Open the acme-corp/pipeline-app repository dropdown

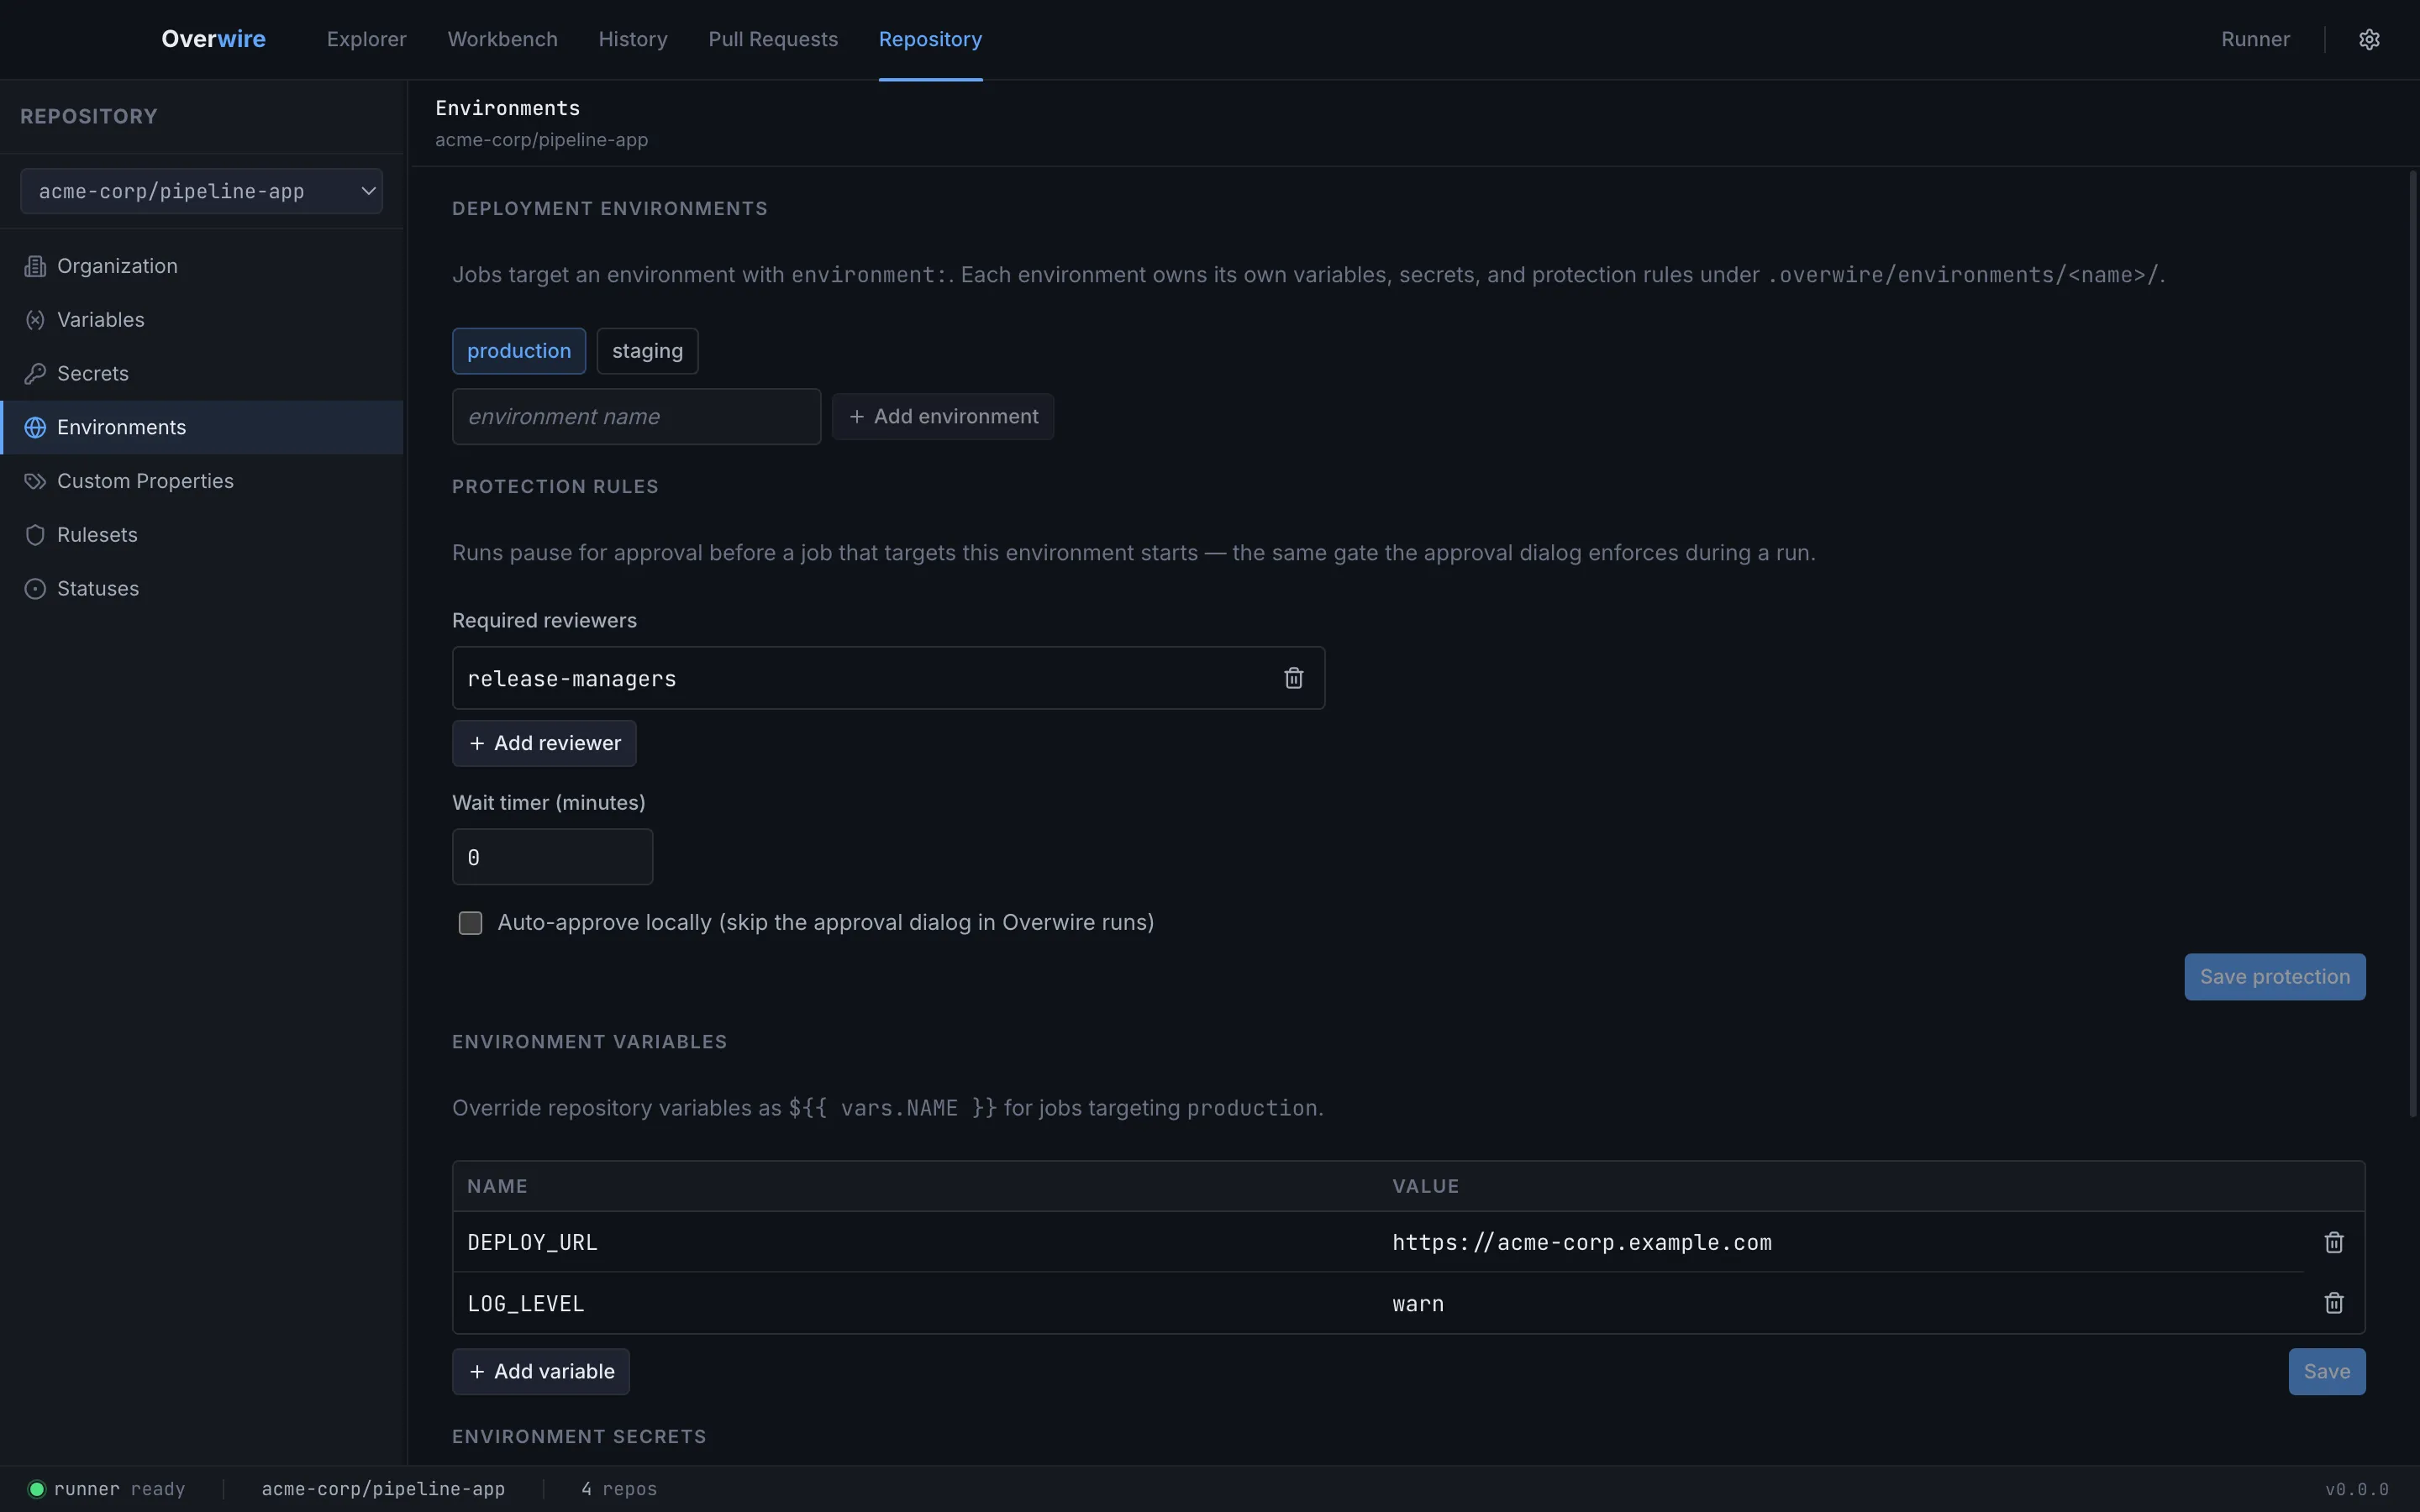click(201, 191)
